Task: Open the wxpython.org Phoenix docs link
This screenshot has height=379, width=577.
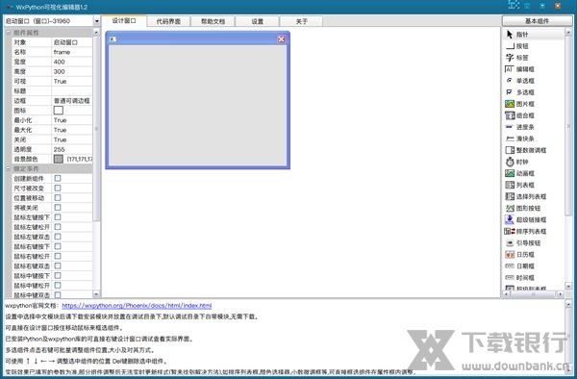Action: 137,306
